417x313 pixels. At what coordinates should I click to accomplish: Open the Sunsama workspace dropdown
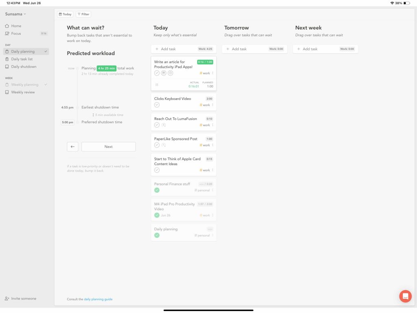click(15, 14)
